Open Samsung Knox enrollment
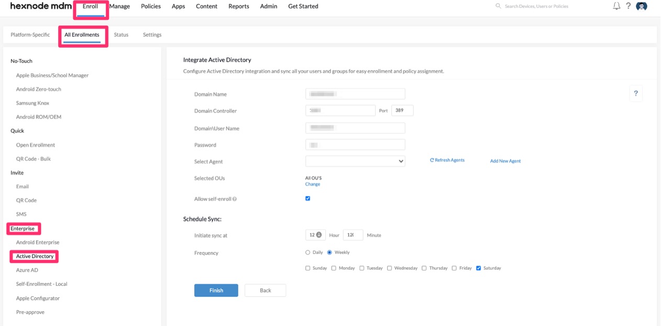Viewport: 661px width, 326px height. click(x=32, y=103)
